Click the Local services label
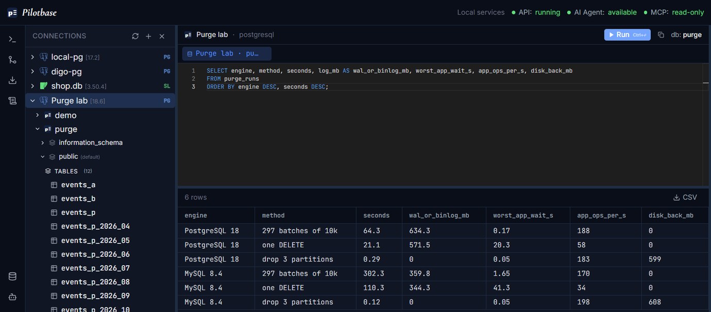The height and width of the screenshot is (312, 711). 481,12
